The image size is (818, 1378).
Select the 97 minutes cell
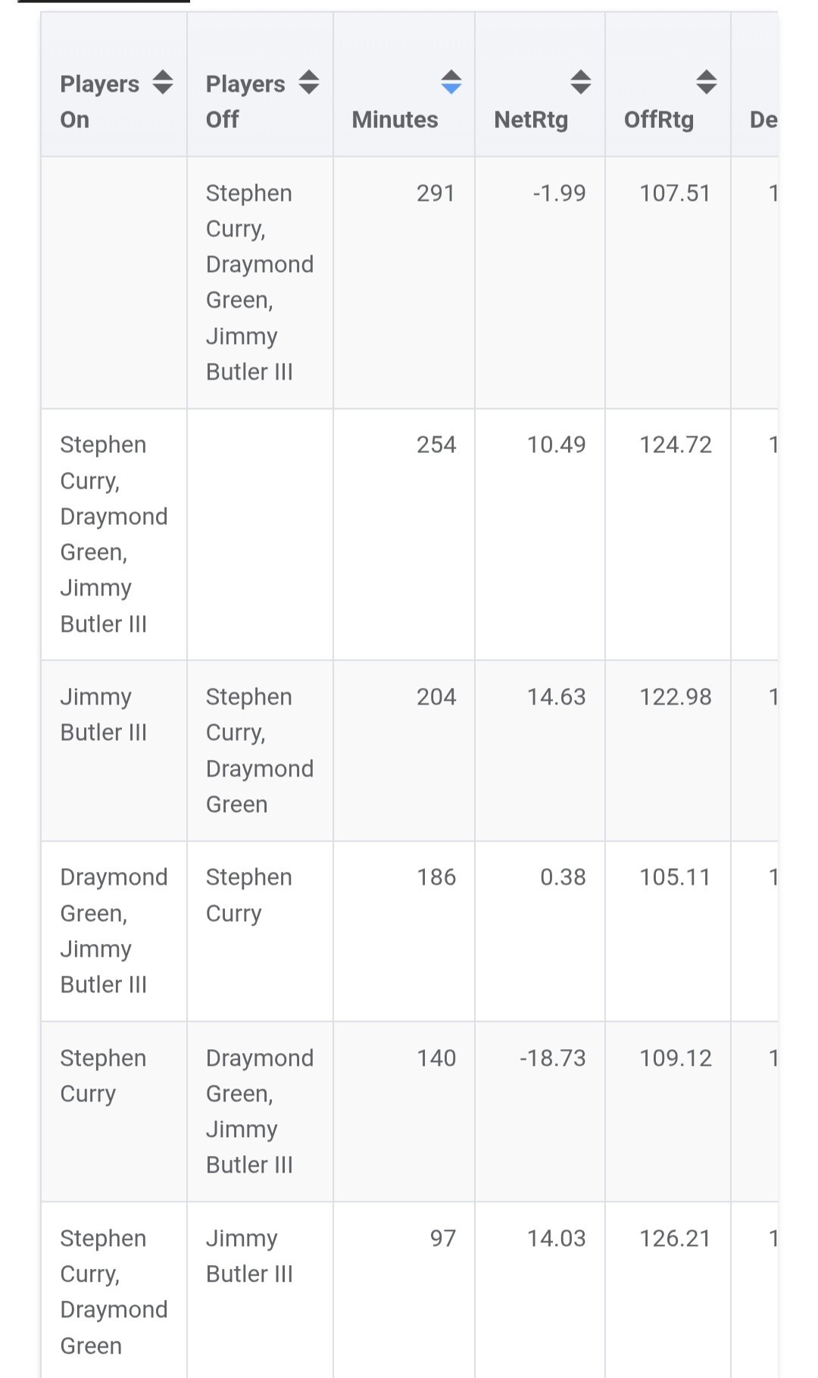442,1238
